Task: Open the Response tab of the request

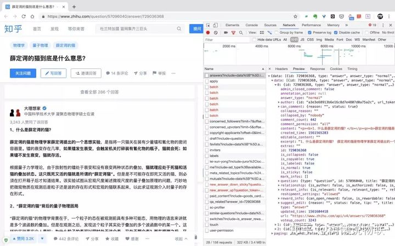Action: click(x=317, y=69)
